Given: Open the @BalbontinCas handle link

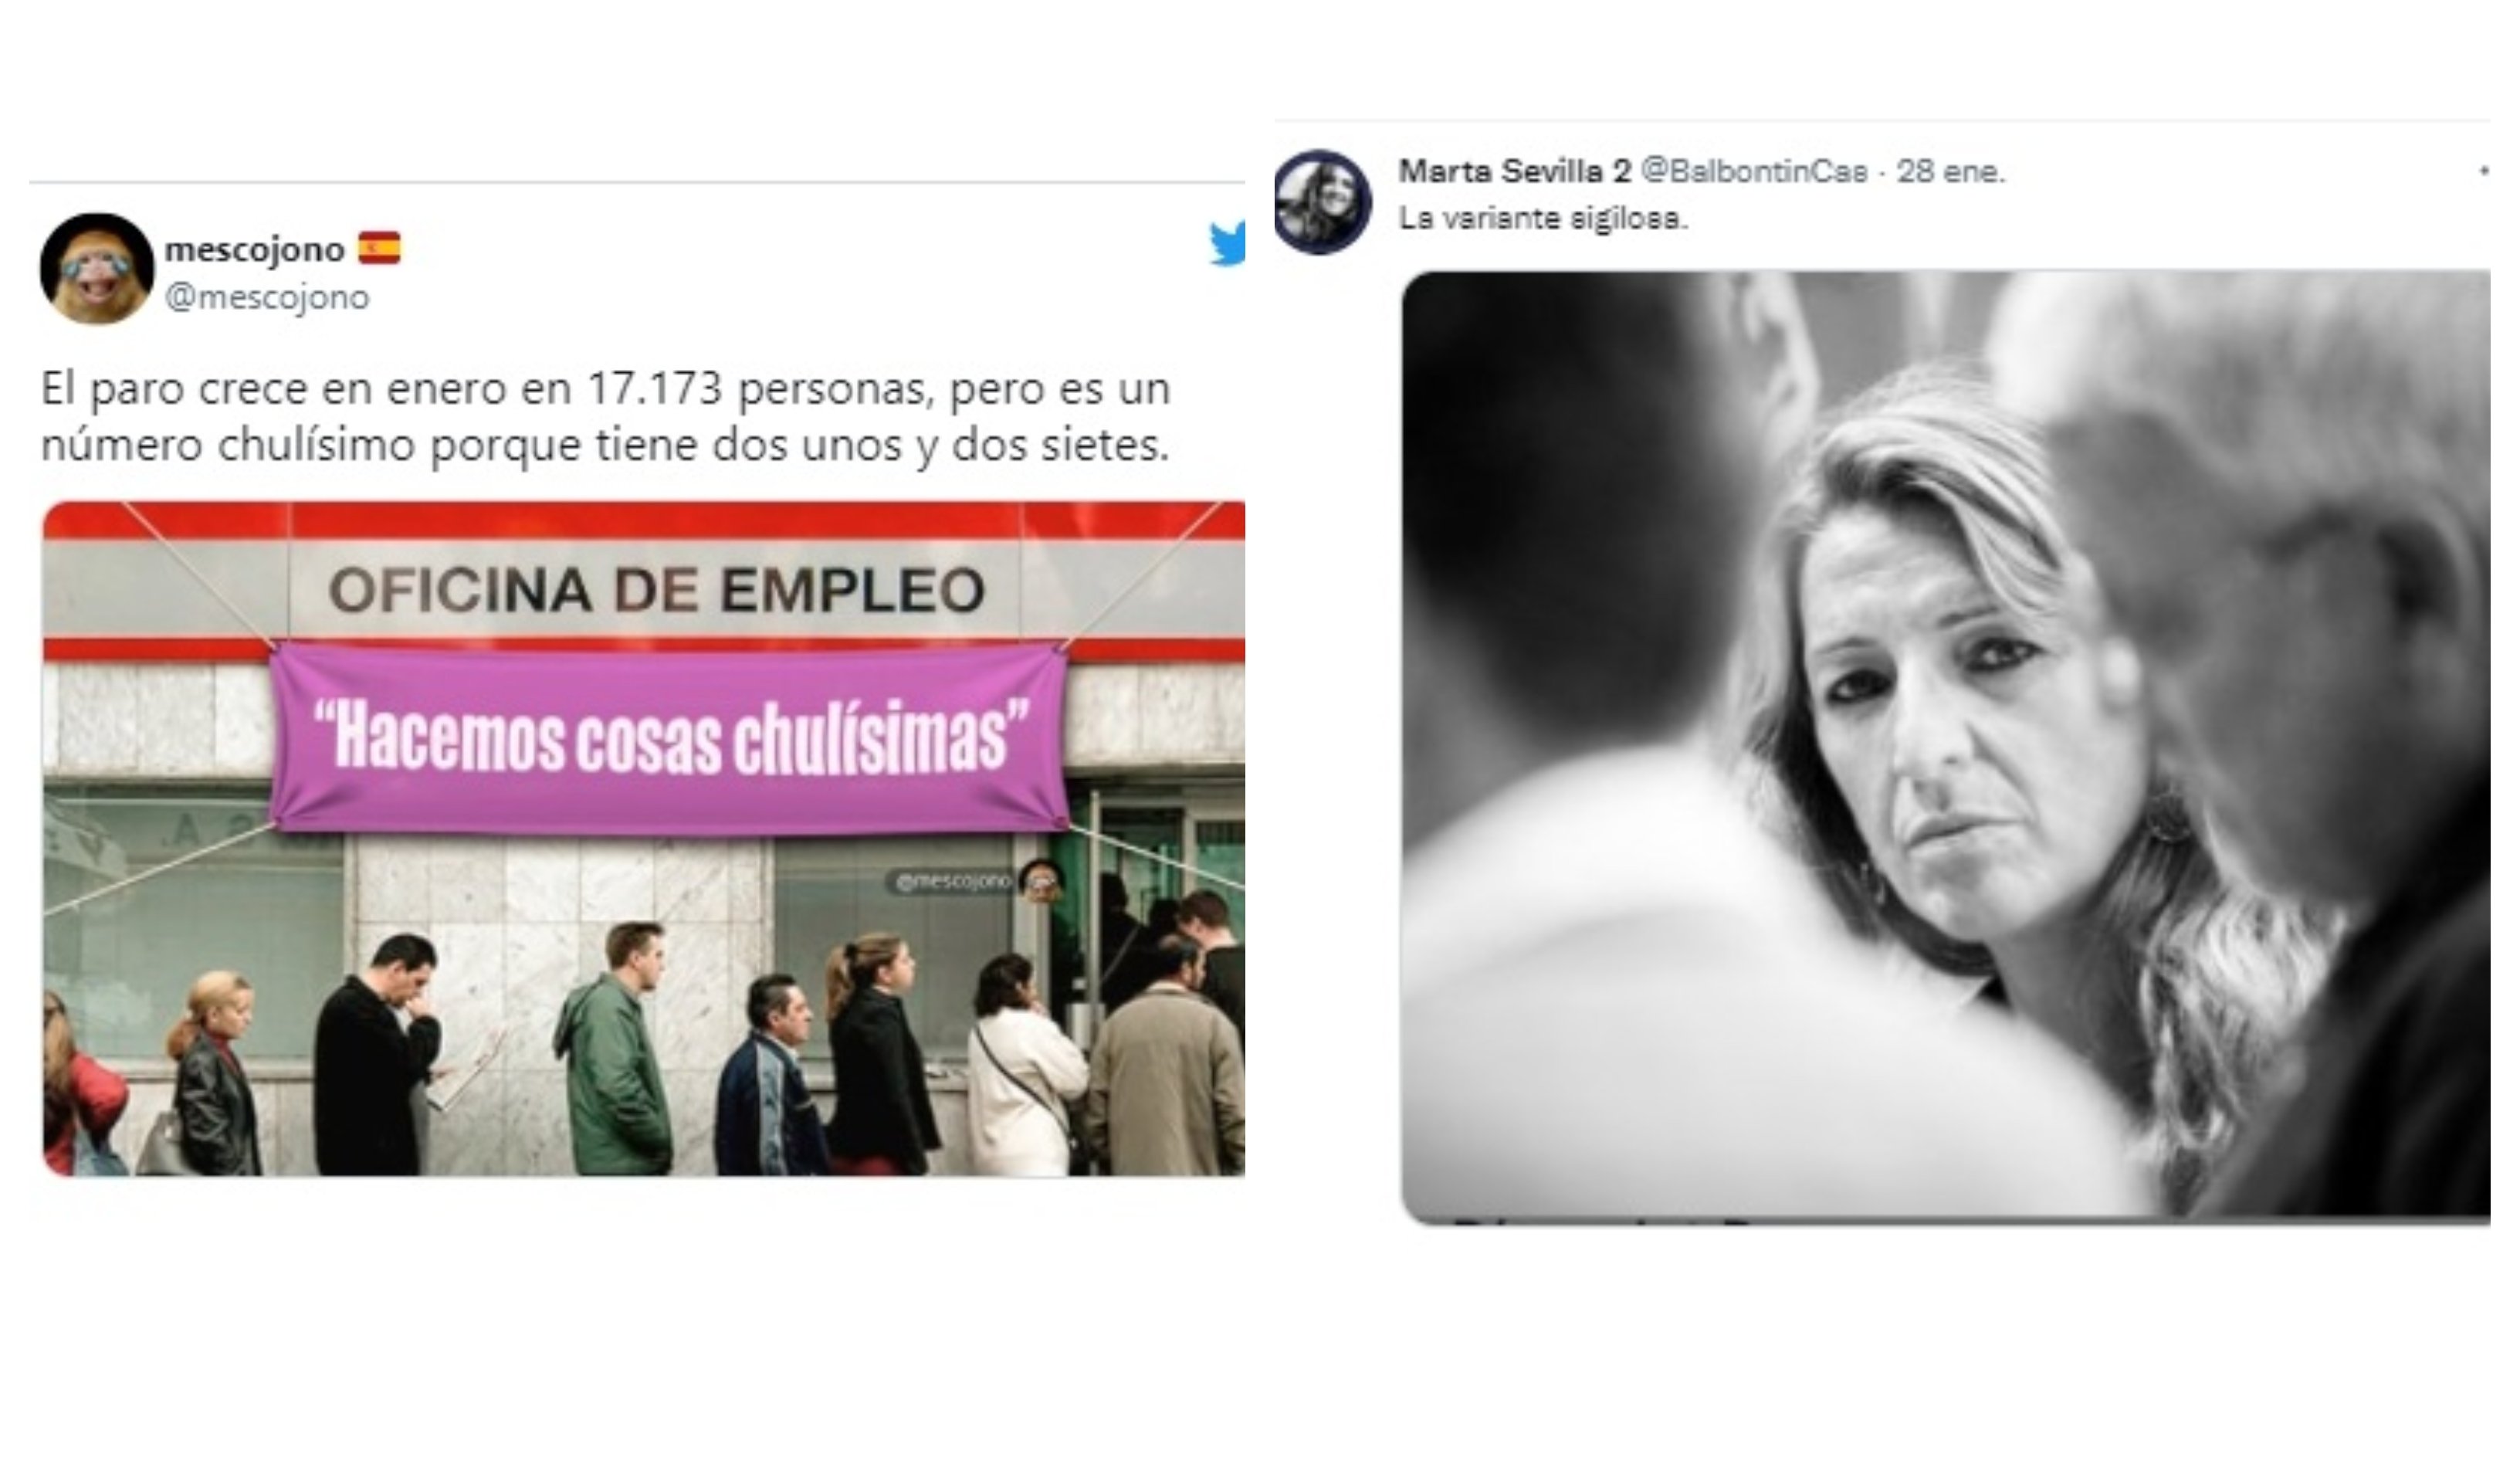Looking at the screenshot, I should (x=1754, y=172).
